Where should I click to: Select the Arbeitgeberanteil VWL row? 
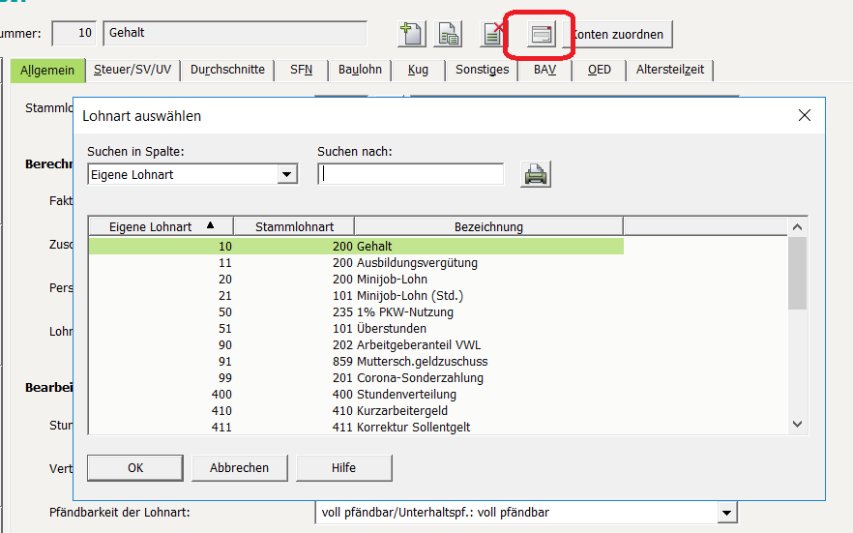tap(356, 344)
